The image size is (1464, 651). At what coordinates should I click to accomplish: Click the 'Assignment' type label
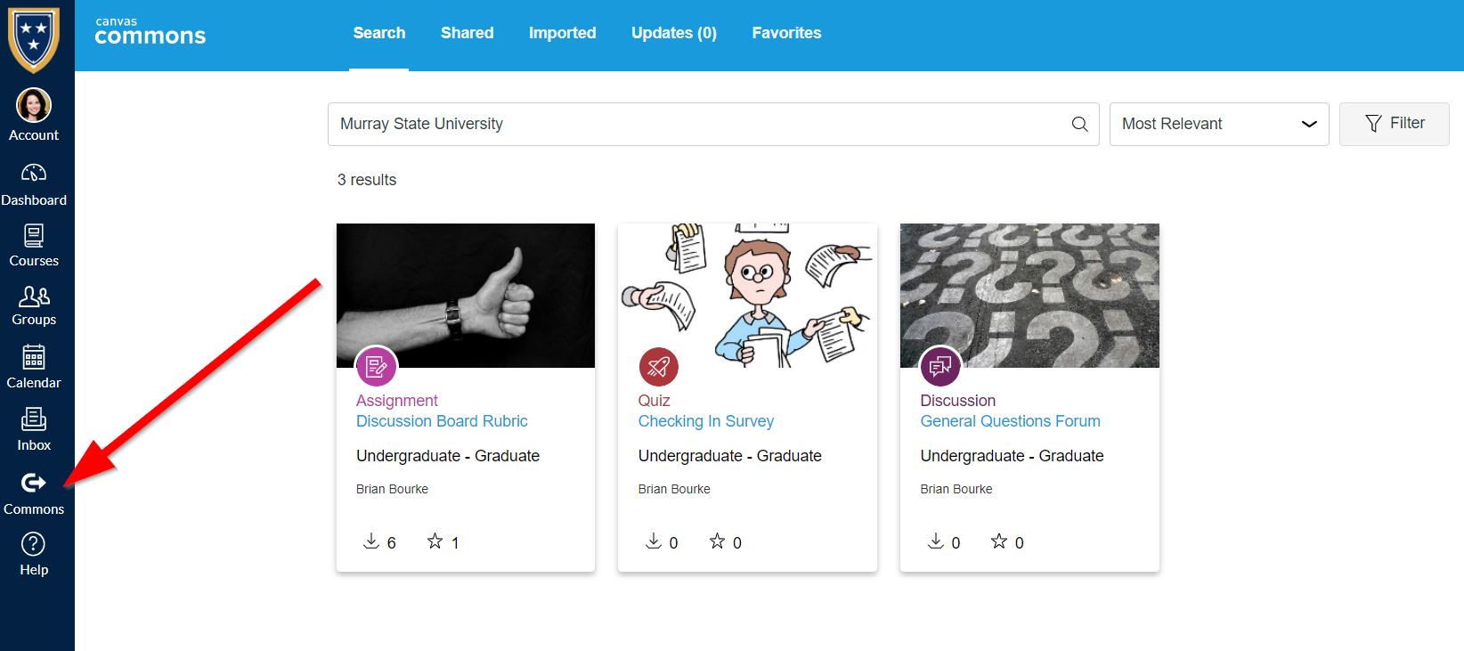(x=397, y=401)
